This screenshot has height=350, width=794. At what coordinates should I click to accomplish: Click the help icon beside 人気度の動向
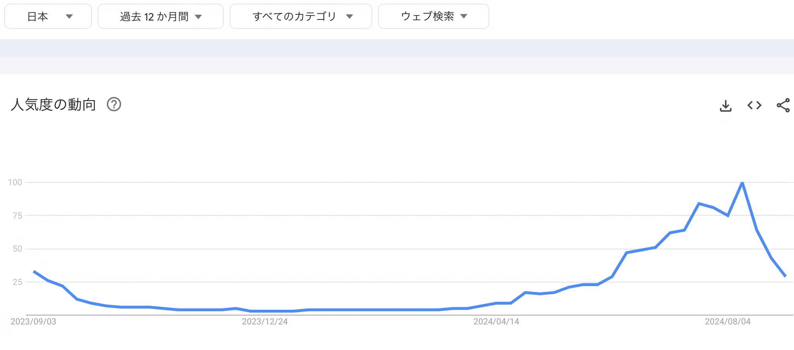point(114,105)
